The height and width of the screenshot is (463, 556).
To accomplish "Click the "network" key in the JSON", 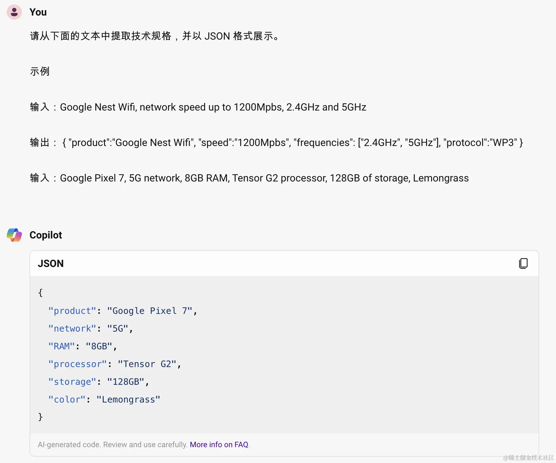I will (x=72, y=328).
